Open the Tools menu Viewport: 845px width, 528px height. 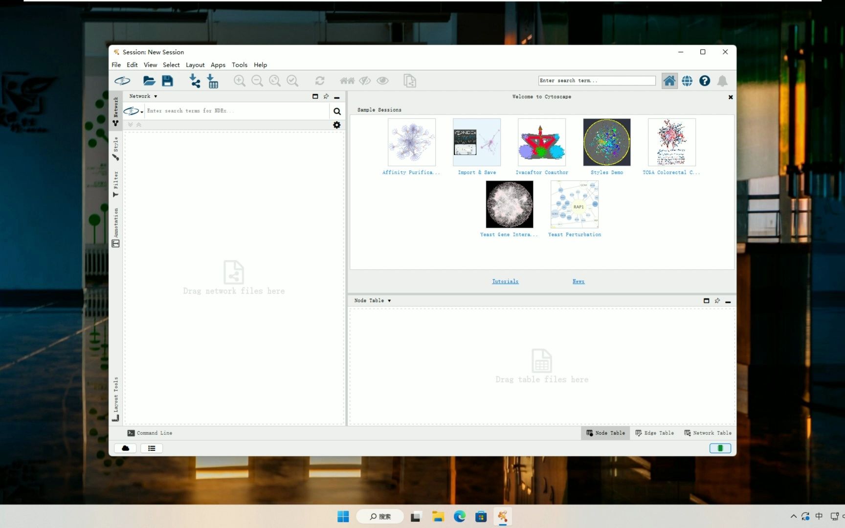point(240,65)
